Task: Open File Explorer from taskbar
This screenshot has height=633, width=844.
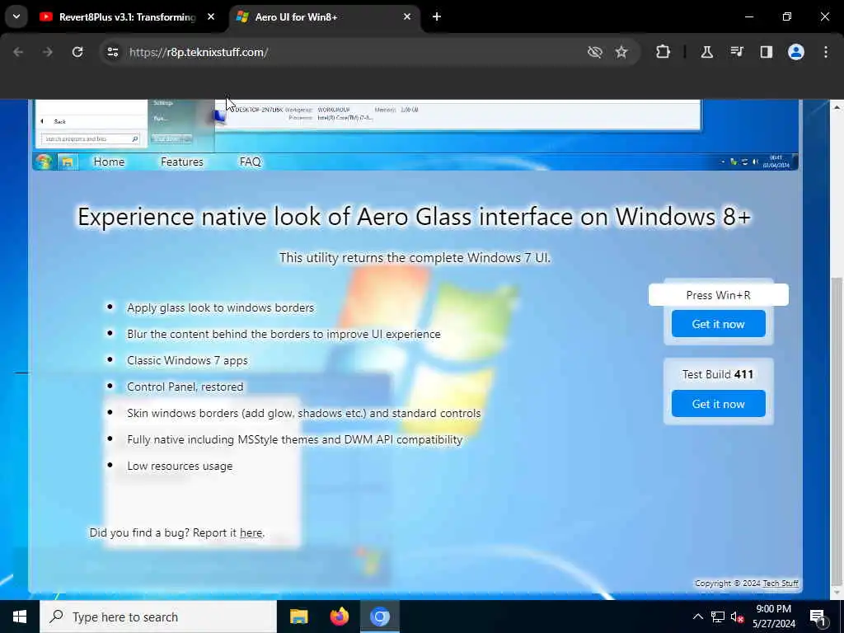Action: click(298, 617)
